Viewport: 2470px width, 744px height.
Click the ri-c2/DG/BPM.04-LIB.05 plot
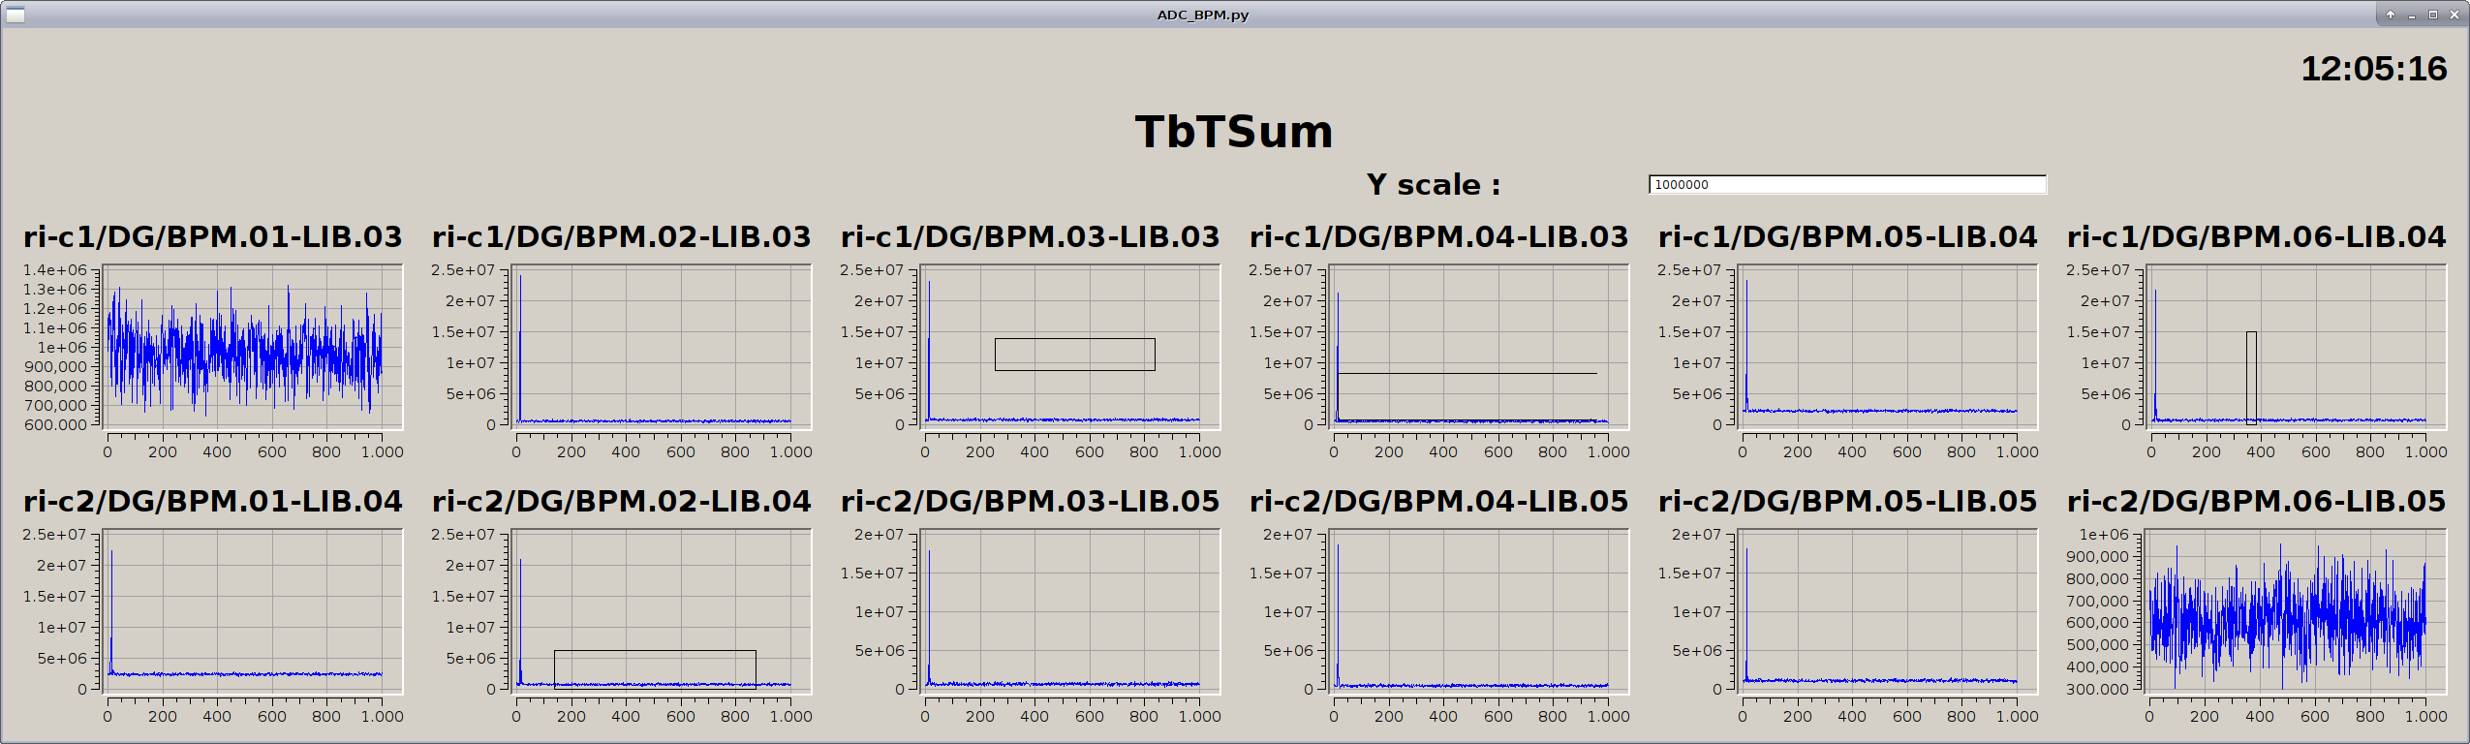click(1478, 611)
